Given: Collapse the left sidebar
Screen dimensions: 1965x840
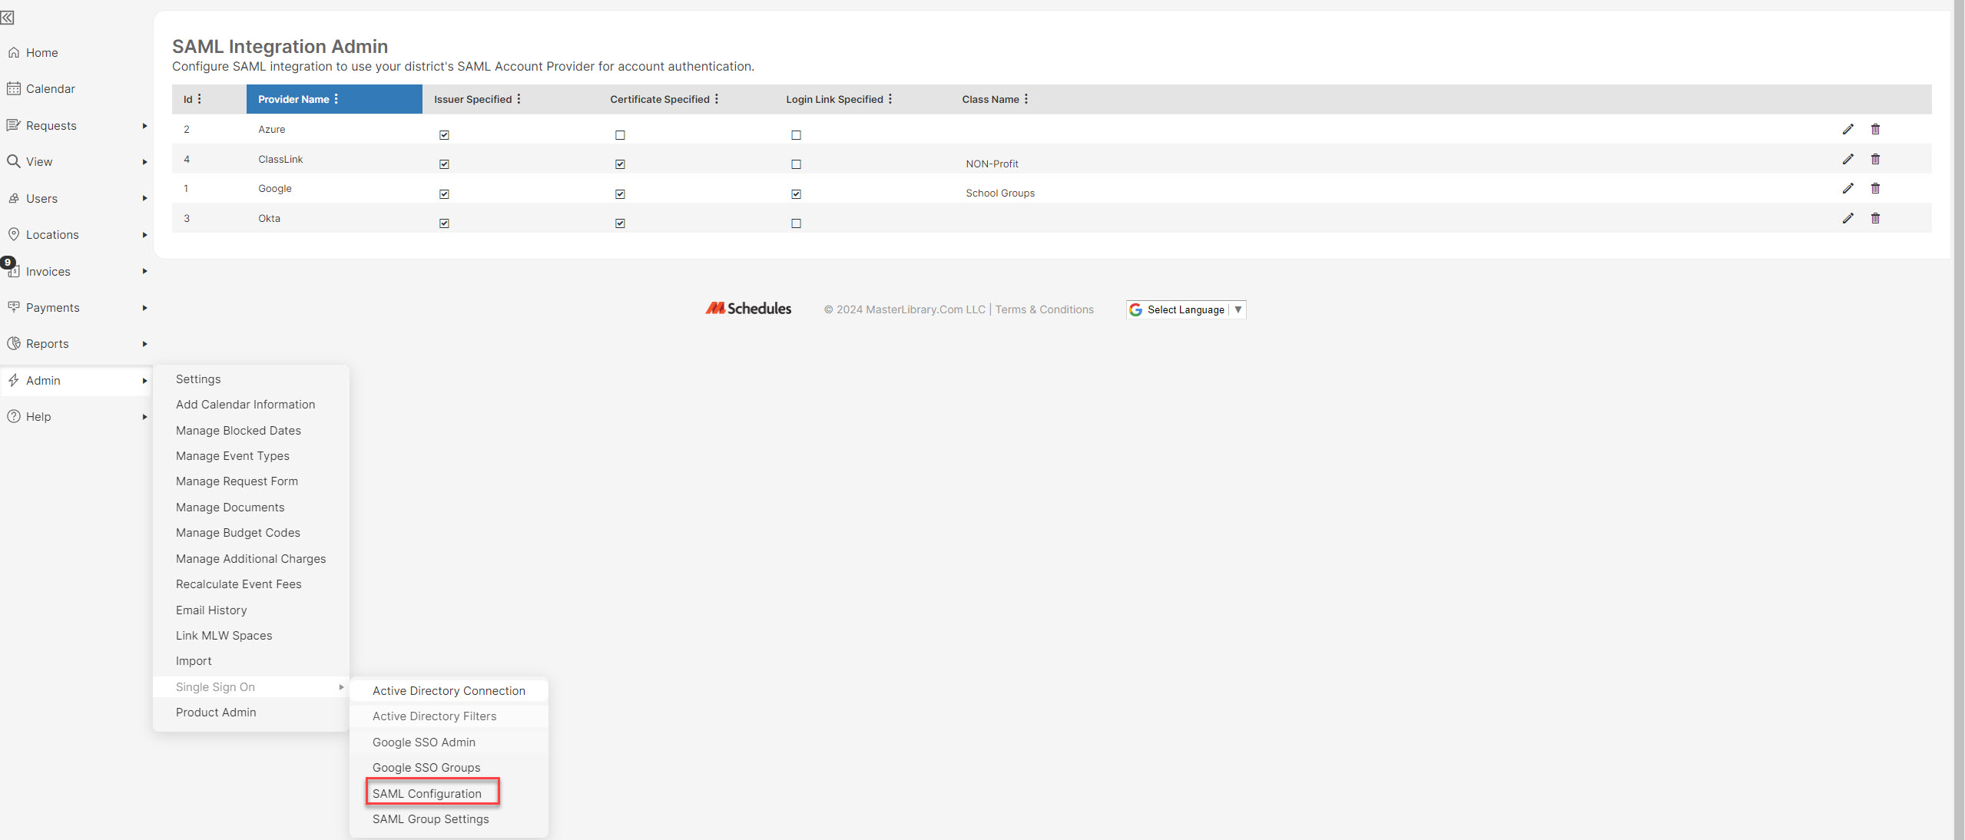Looking at the screenshot, I should [x=8, y=18].
